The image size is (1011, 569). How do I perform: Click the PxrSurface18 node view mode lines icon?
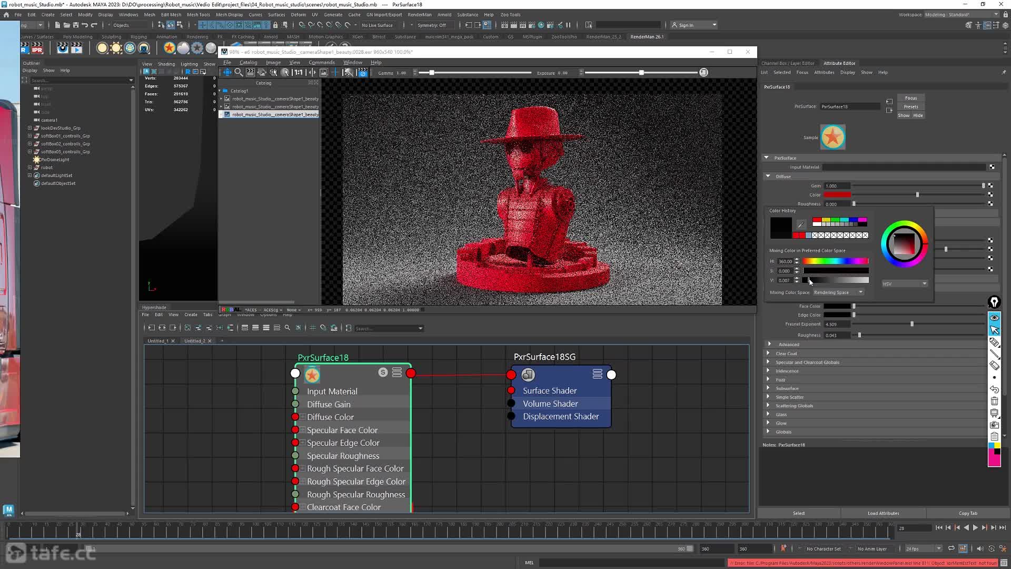397,372
